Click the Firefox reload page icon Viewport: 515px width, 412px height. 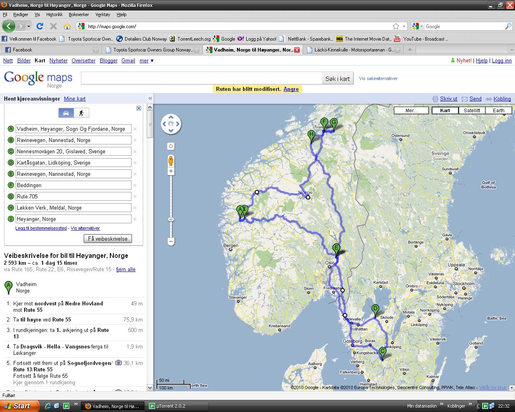click(39, 27)
